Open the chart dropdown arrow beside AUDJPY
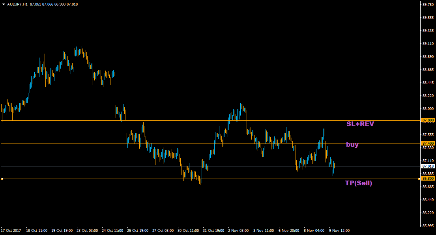The height and width of the screenshot is (235, 436). [x=4, y=4]
